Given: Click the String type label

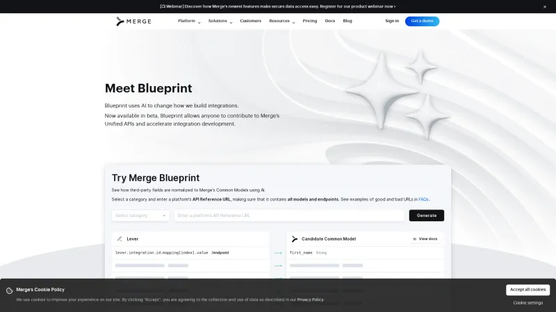Looking at the screenshot, I should 321,252.
